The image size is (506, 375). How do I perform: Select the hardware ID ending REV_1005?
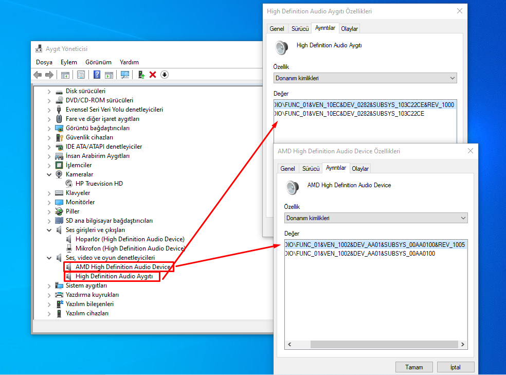[375, 245]
